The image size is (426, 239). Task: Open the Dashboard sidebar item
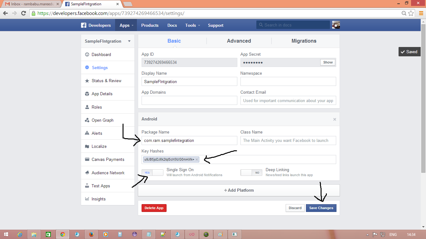coord(108,54)
